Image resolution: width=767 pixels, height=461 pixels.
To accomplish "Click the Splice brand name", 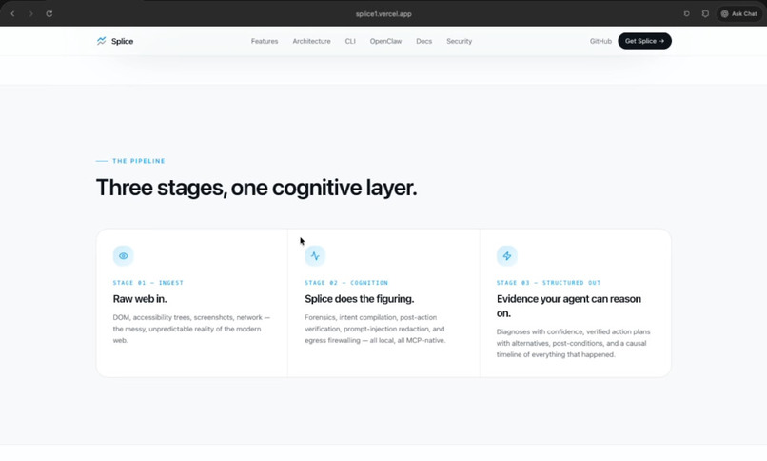I will point(123,41).
